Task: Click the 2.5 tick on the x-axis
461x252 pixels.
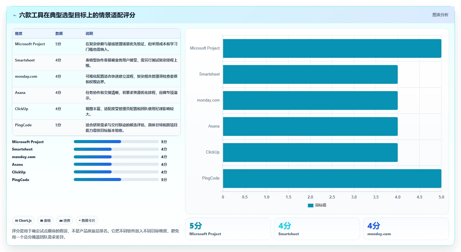Action: pyautogui.click(x=332, y=197)
